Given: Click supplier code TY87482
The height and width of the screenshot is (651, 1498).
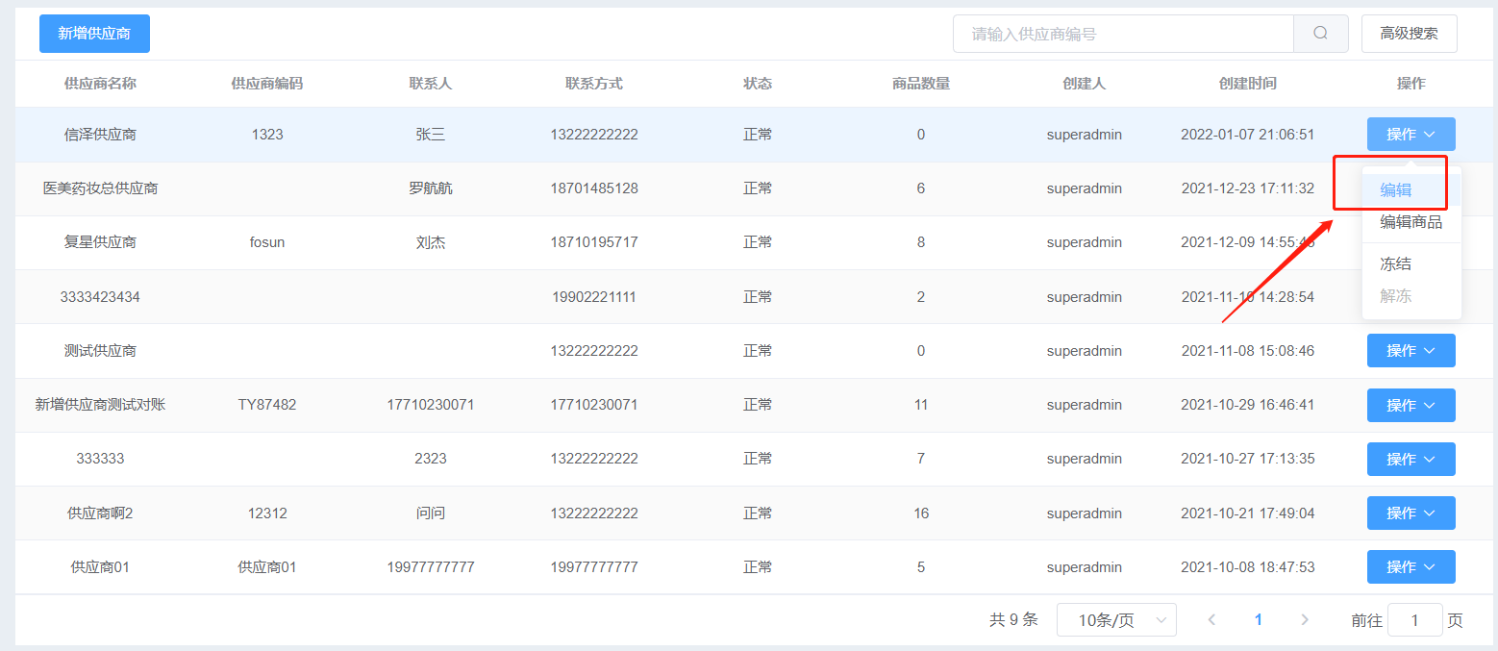Looking at the screenshot, I should tap(267, 405).
